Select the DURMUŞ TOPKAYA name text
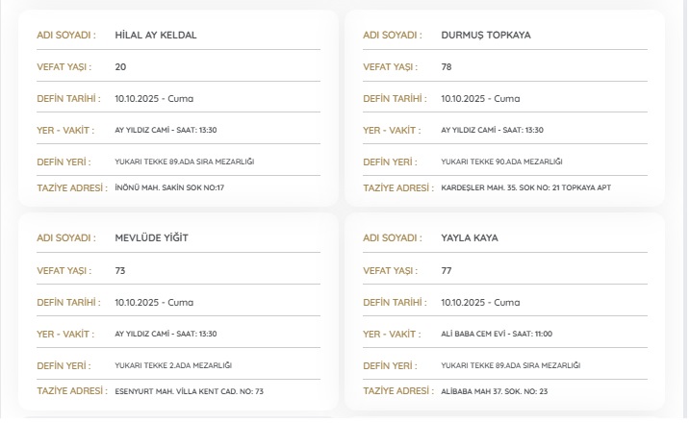 pos(485,35)
